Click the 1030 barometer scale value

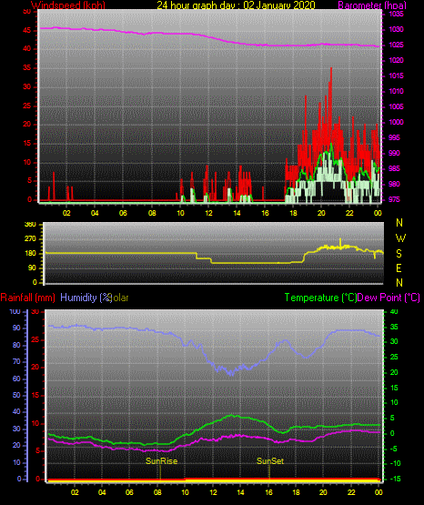(x=396, y=29)
